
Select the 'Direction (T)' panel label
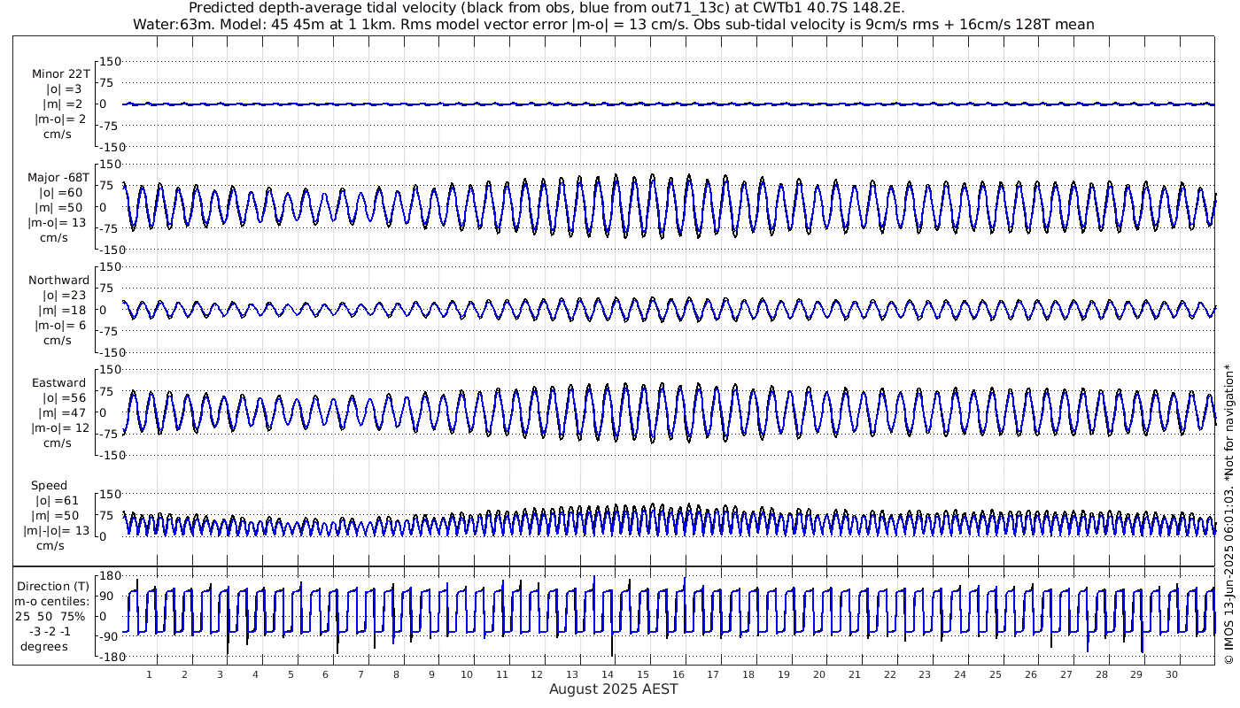click(x=55, y=586)
